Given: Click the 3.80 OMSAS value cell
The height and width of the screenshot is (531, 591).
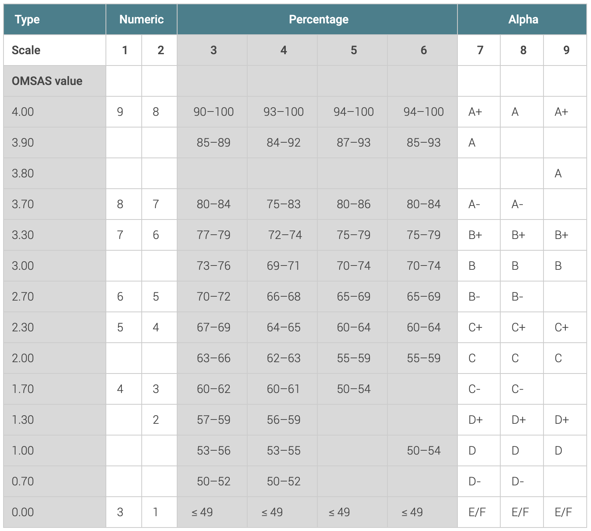Looking at the screenshot, I should (55, 173).
